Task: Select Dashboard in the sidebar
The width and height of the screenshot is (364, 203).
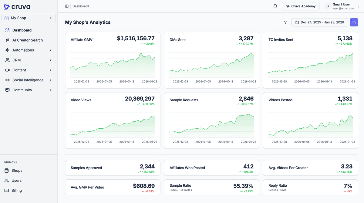Action: pos(22,30)
